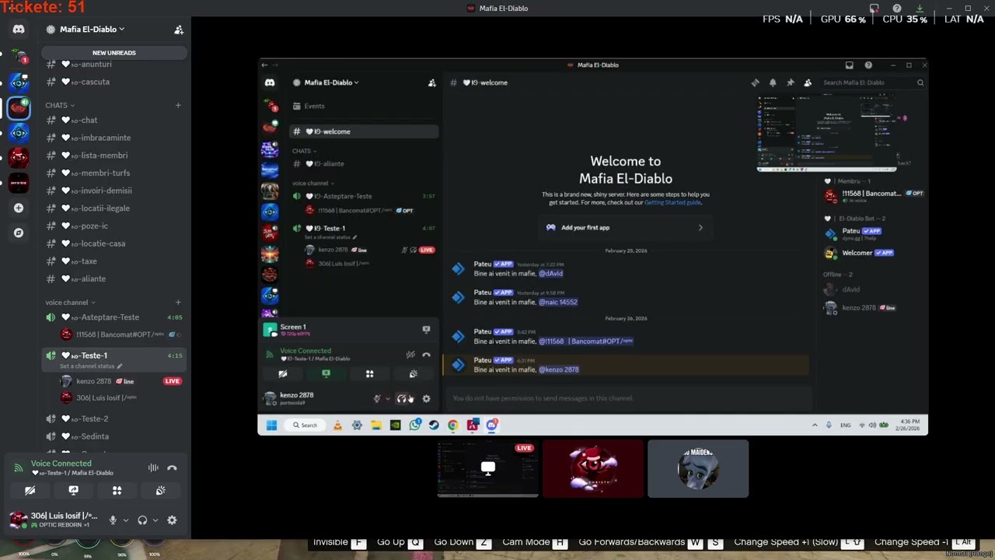Toggle headphones deafen
Screen dimensions: 995x560
142,520
